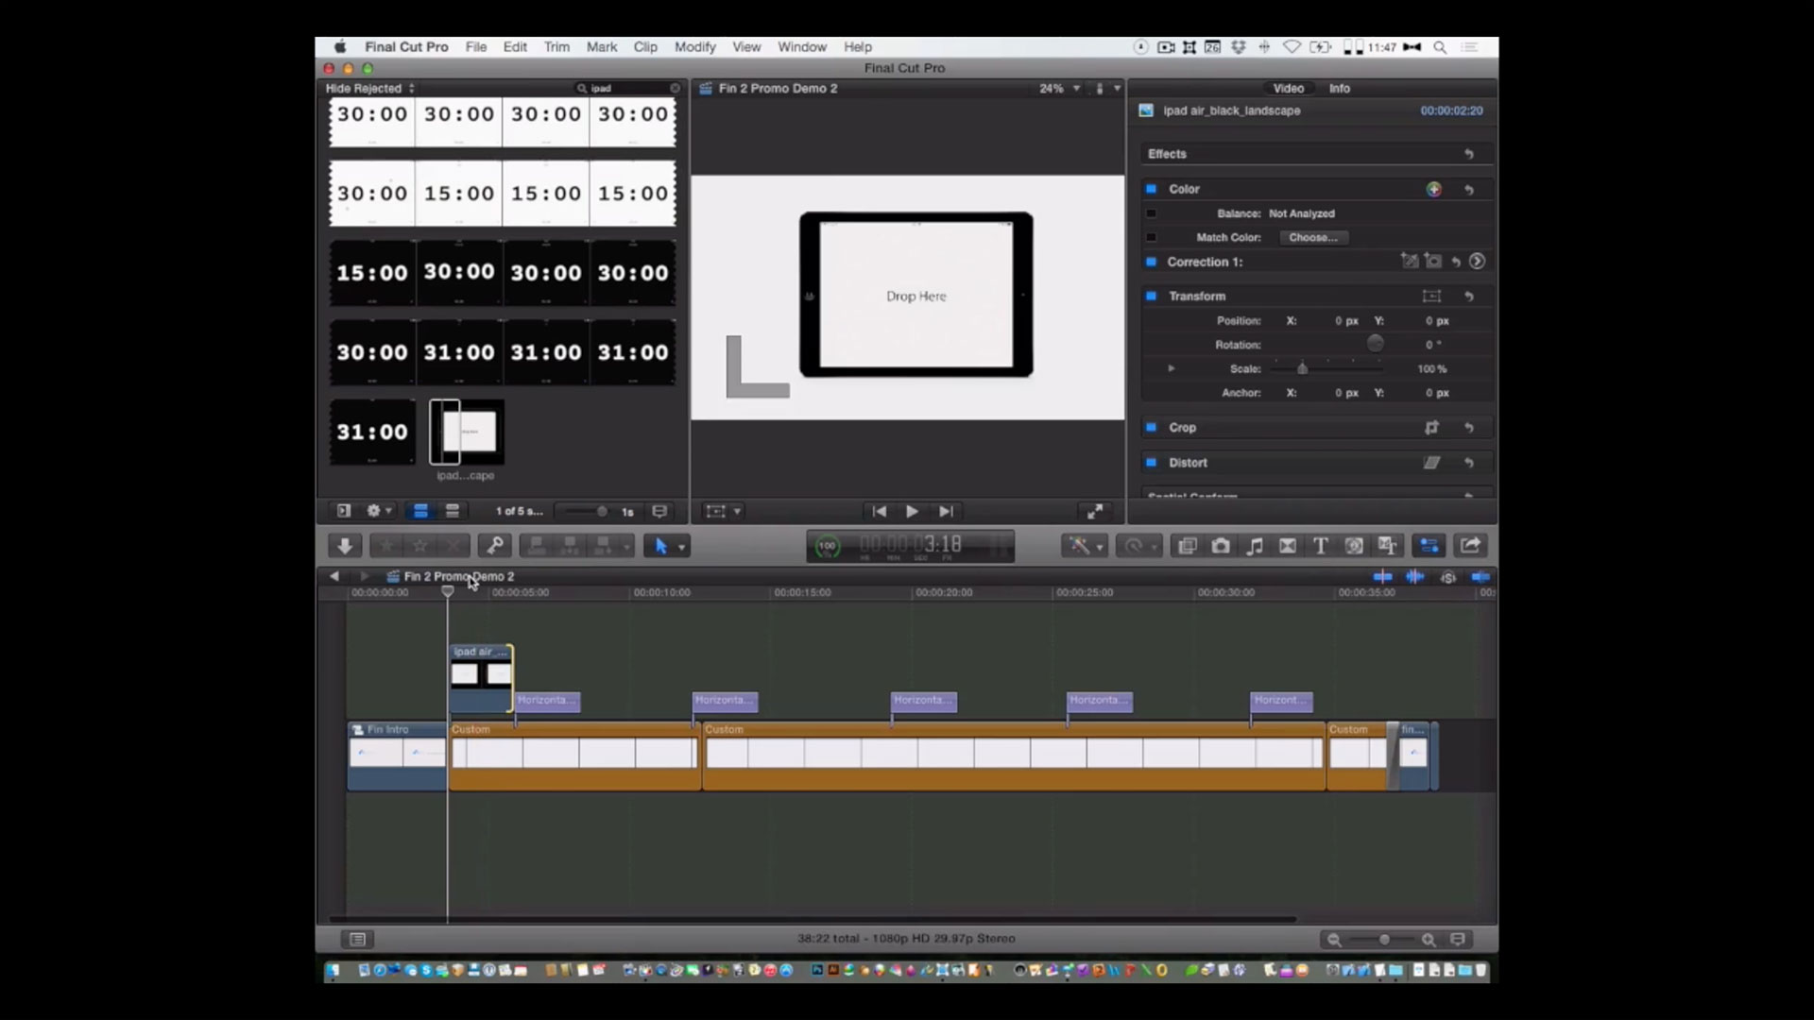Open the Trim menu

tap(556, 47)
